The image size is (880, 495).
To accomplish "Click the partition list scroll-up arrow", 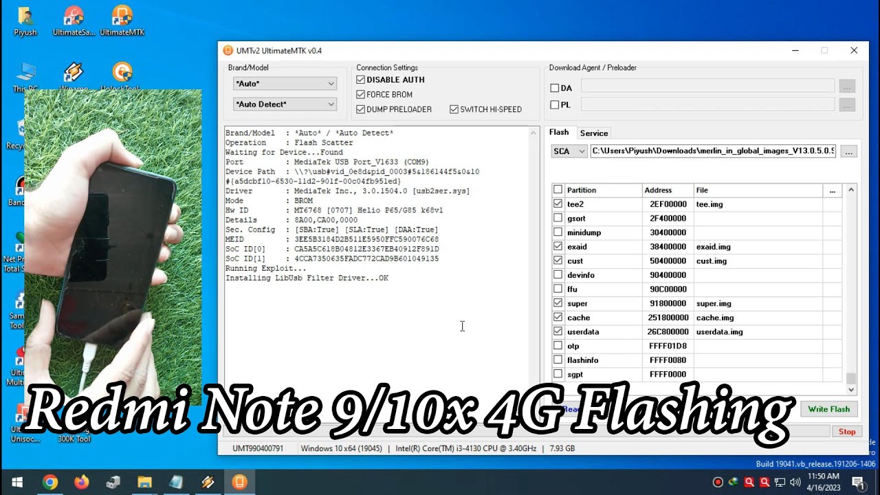I will (851, 190).
